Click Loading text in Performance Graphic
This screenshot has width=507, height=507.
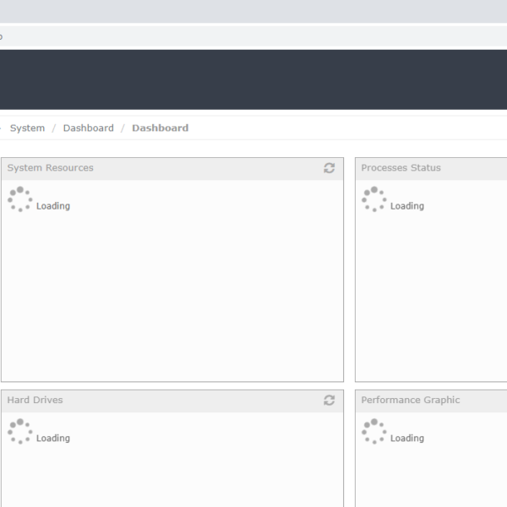pos(406,439)
